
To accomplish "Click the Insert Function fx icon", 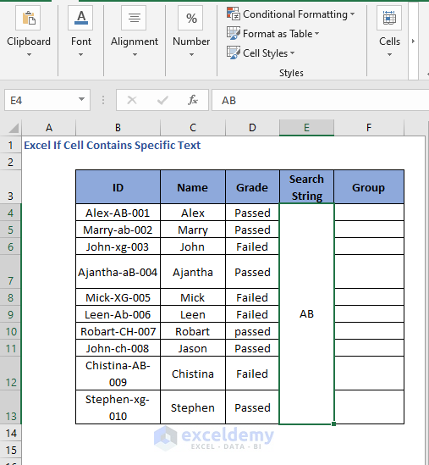I will click(x=193, y=100).
